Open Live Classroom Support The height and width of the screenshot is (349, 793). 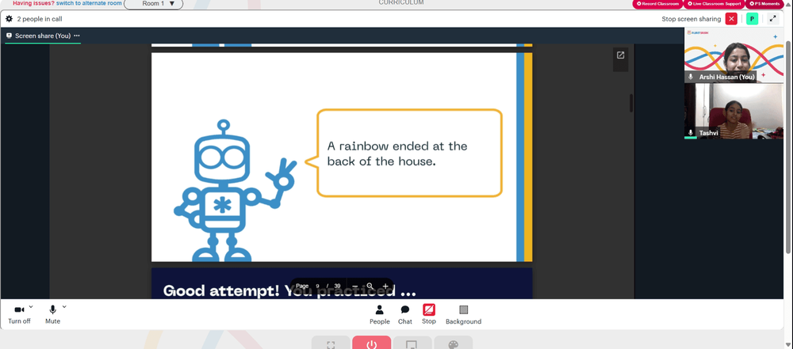click(714, 3)
